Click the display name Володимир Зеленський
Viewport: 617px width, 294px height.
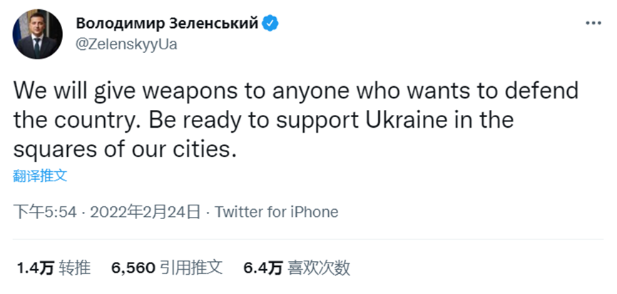(166, 24)
